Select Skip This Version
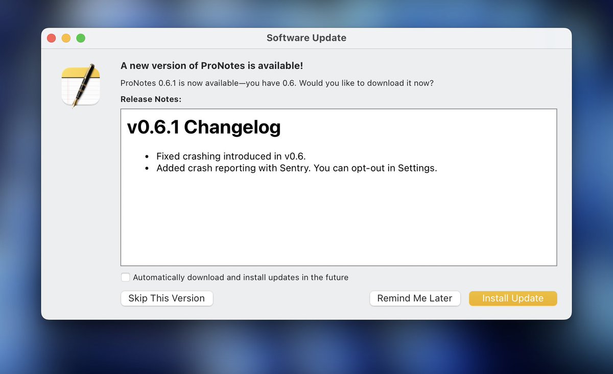Image resolution: width=613 pixels, height=374 pixels. 167,298
